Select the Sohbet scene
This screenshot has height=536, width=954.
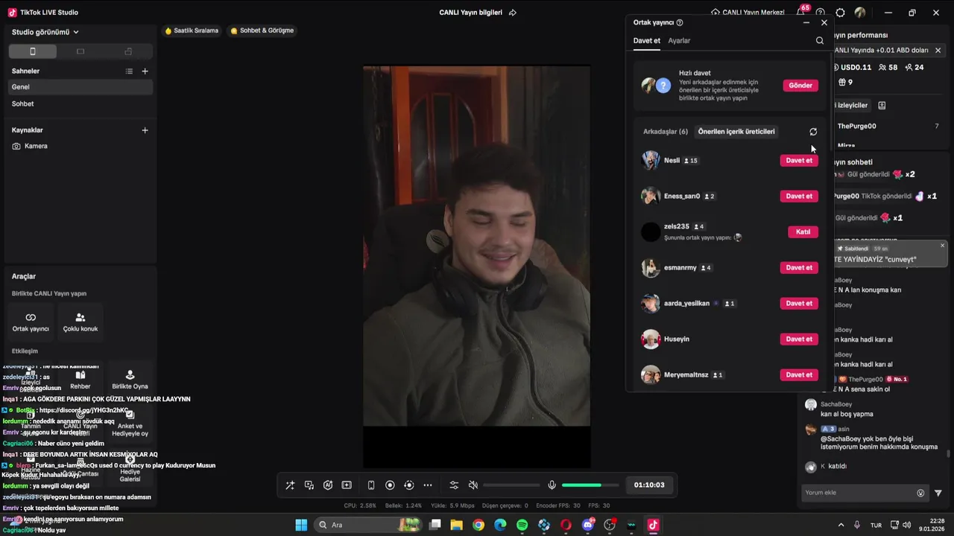[80, 104]
